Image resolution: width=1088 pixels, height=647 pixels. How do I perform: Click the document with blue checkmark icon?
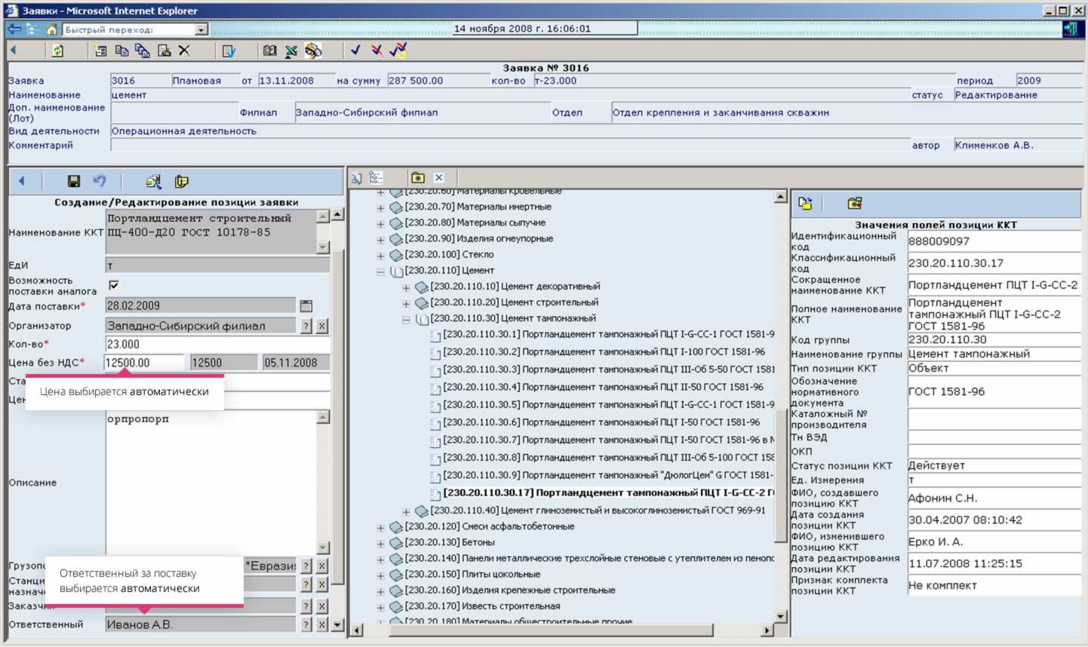click(229, 51)
